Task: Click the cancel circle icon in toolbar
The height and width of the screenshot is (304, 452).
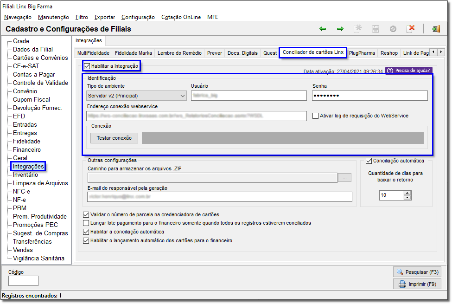Action: 393,29
